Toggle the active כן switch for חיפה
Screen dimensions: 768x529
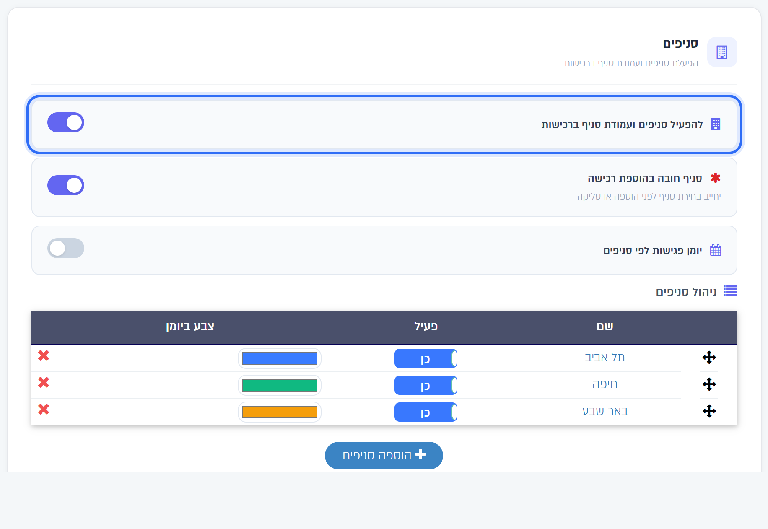426,385
